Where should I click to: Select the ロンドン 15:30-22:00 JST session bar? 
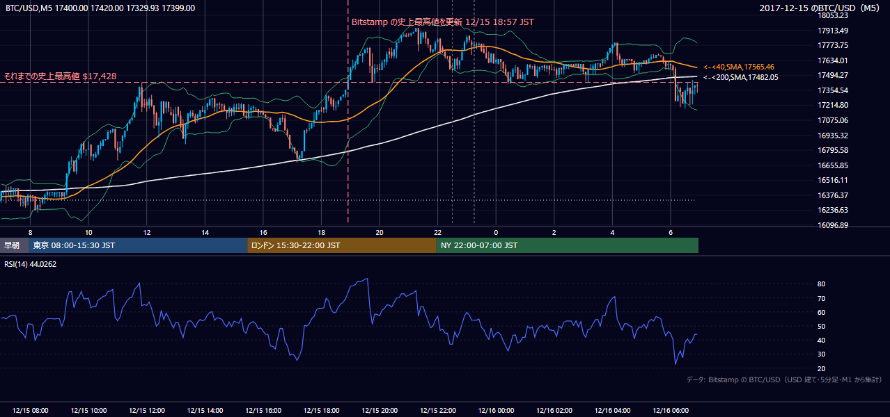pyautogui.click(x=342, y=245)
